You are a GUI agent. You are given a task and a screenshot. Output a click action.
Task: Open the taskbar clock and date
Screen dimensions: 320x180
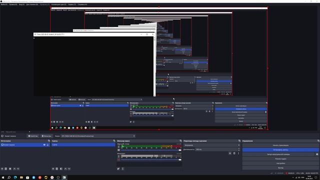pyautogui.click(x=309, y=177)
